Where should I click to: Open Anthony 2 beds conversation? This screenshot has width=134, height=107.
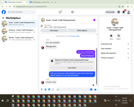pos(19,31)
